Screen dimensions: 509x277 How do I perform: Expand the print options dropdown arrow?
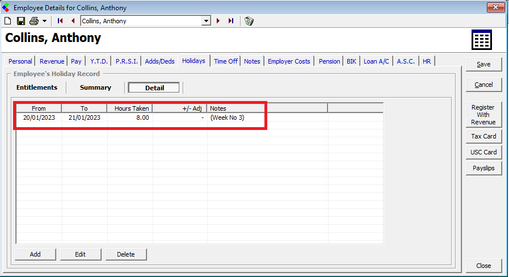point(44,21)
